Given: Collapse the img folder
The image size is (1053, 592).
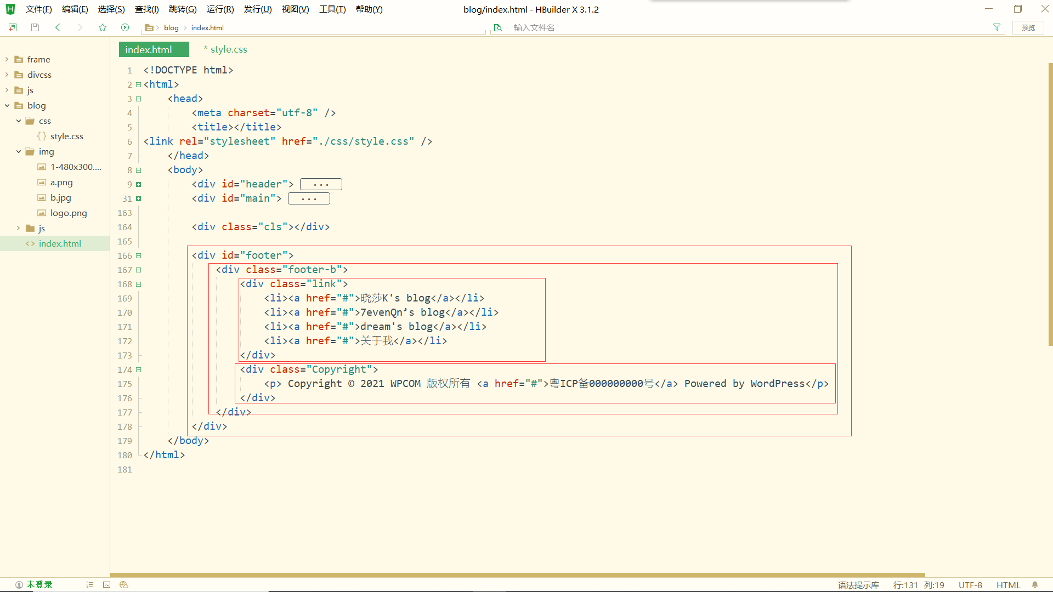Looking at the screenshot, I should point(18,151).
